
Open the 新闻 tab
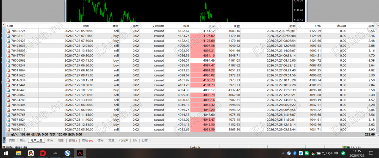click(50, 140)
